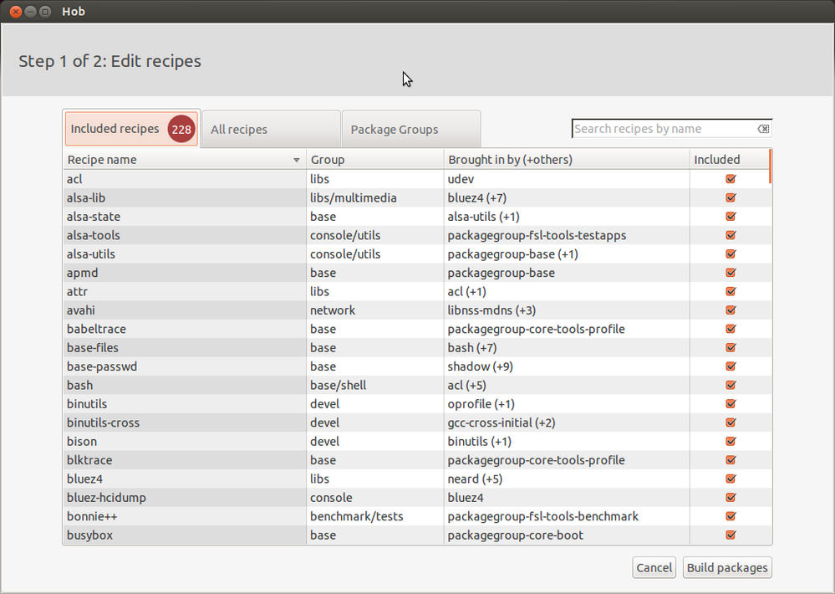Toggle the attr Included checkbox
The image size is (835, 594).
pos(731,291)
